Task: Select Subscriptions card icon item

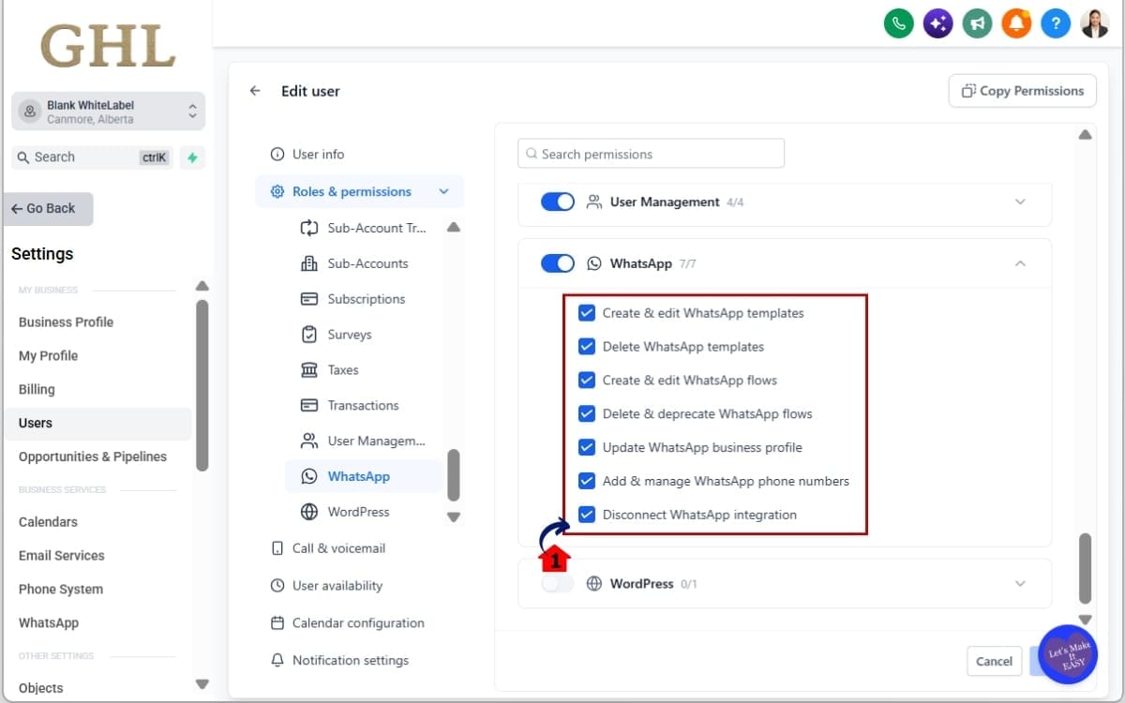Action: click(x=364, y=299)
